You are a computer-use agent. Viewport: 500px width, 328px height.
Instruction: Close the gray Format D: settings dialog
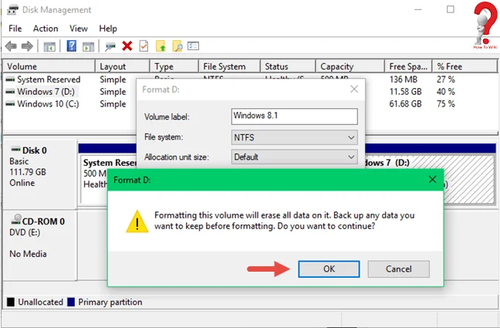[x=354, y=89]
